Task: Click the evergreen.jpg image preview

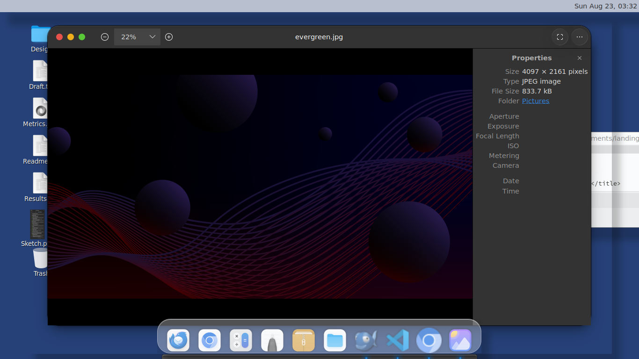Action: pos(260,187)
